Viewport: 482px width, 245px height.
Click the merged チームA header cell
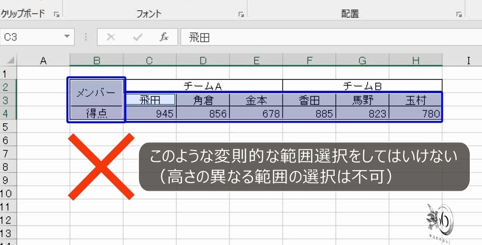[x=203, y=86]
